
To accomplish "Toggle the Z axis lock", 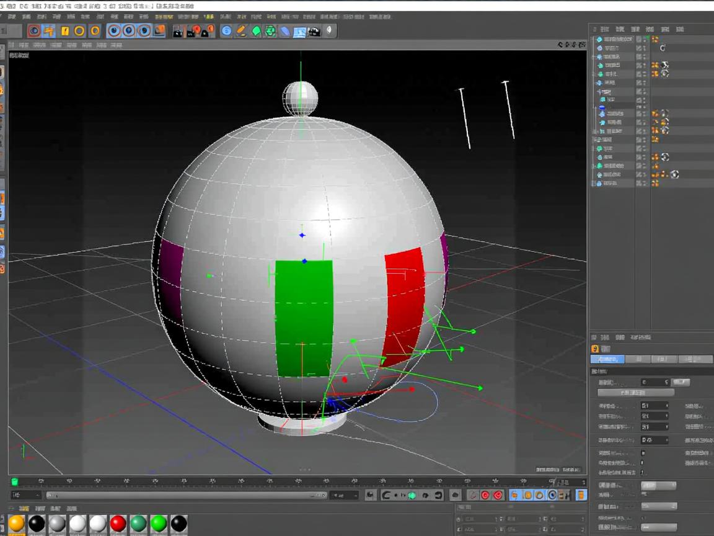I will (144, 31).
